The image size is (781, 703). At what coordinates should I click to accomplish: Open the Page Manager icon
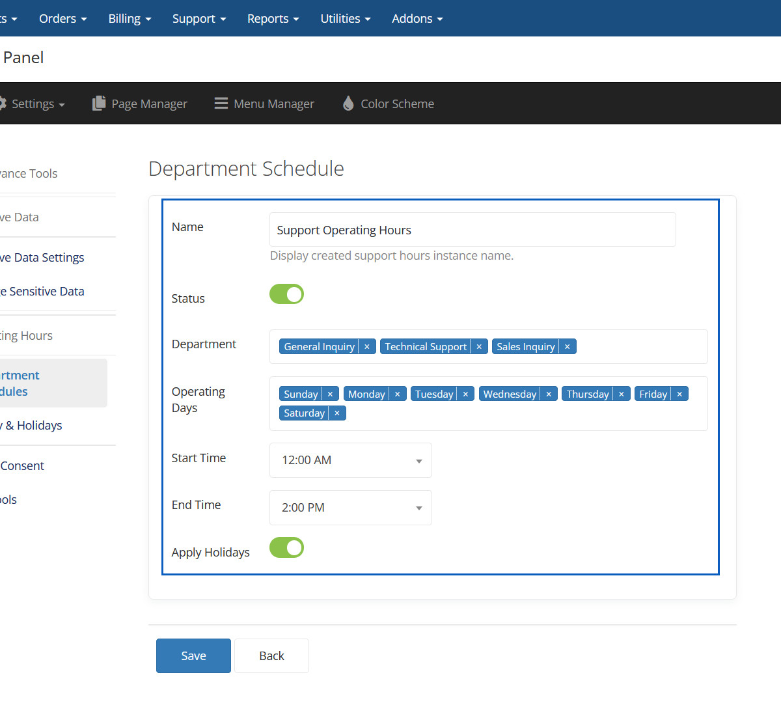[99, 103]
